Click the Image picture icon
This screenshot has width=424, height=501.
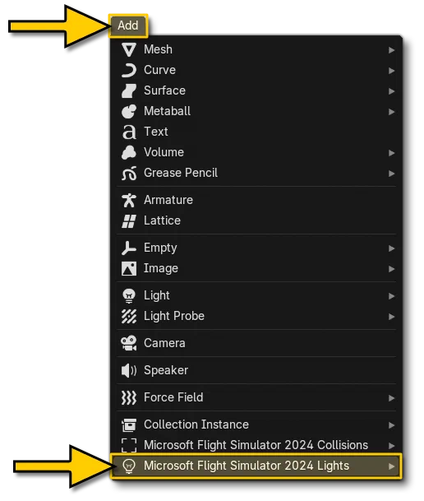pyautogui.click(x=129, y=269)
